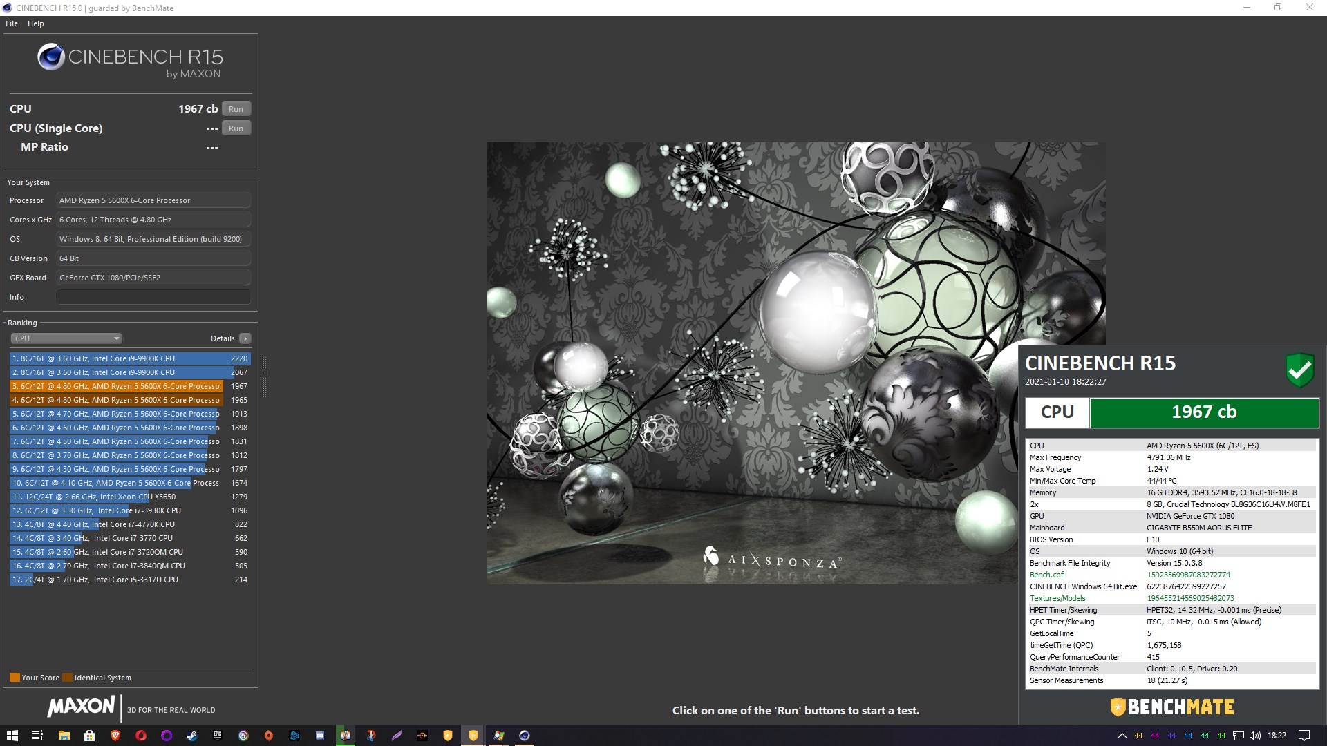Click the network tray icon
Viewport: 1327px width, 746px height.
1239,736
